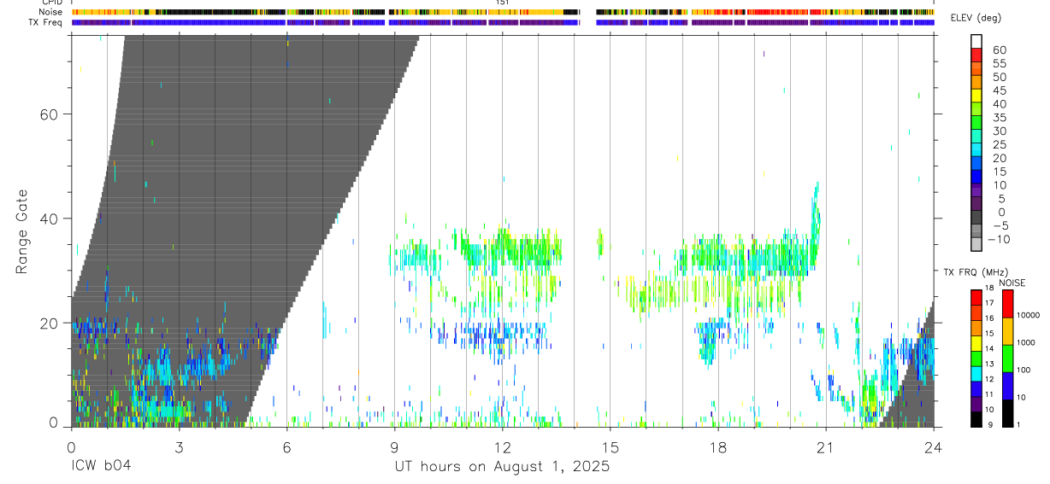Click the 45 tick on the ELEV color bar

click(999, 90)
